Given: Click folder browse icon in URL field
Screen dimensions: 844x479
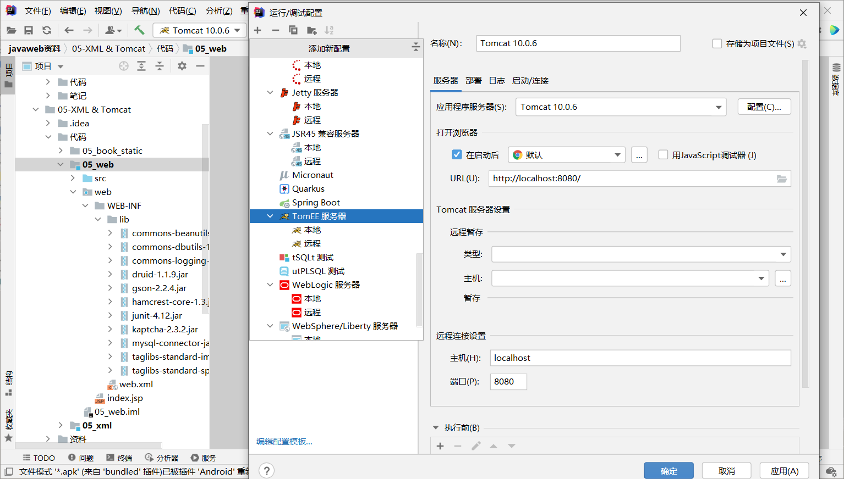Looking at the screenshot, I should tap(782, 179).
